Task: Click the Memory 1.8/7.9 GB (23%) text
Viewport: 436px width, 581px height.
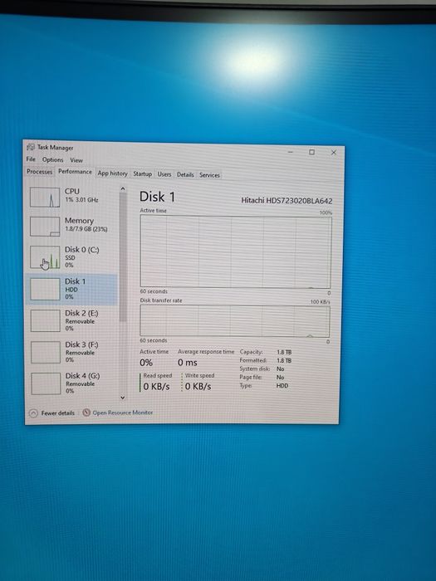Action: [86, 229]
